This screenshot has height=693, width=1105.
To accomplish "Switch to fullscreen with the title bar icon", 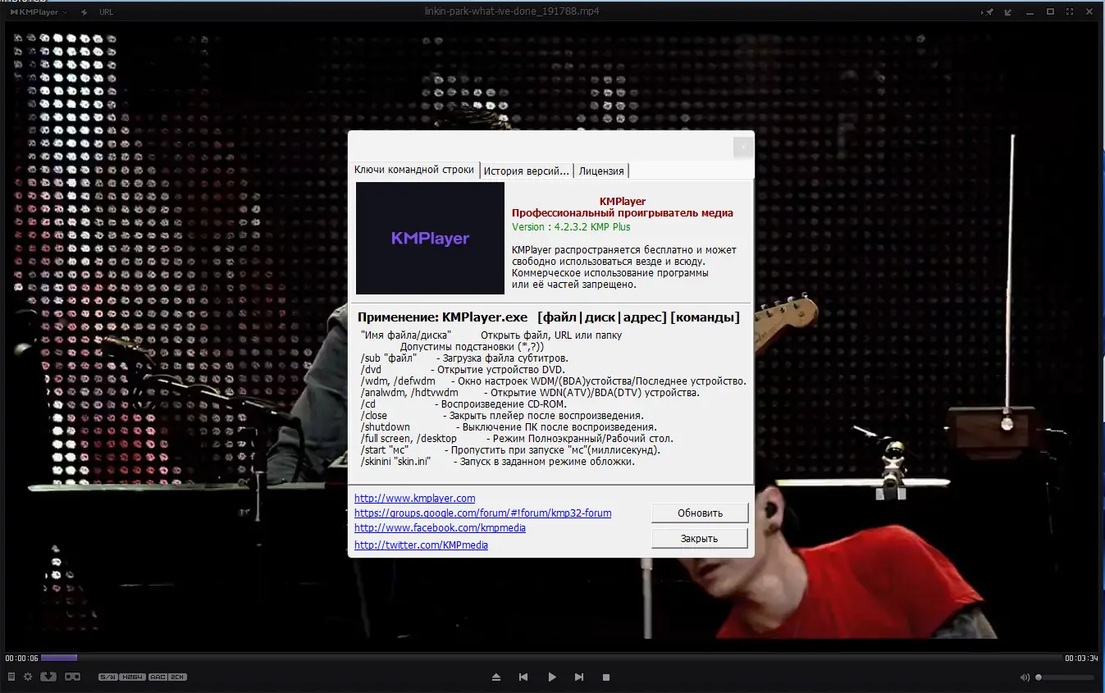I will click(x=1071, y=12).
